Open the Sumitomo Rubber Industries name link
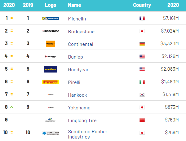The image size is (186, 141). (x=88, y=134)
